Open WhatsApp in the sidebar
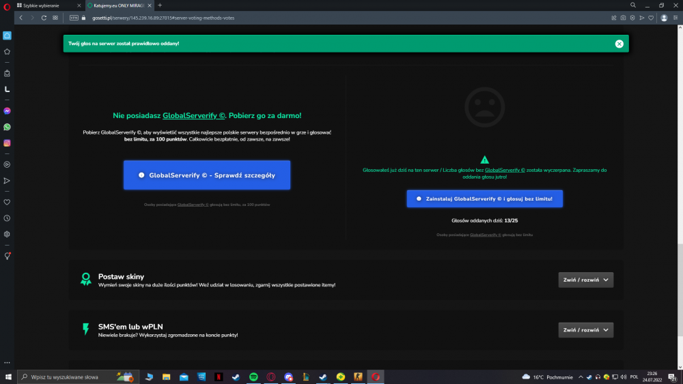Image resolution: width=683 pixels, height=384 pixels. point(7,127)
